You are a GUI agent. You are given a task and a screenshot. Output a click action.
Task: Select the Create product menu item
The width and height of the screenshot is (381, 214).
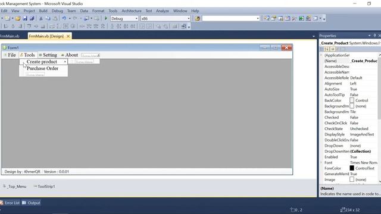pos(43,62)
